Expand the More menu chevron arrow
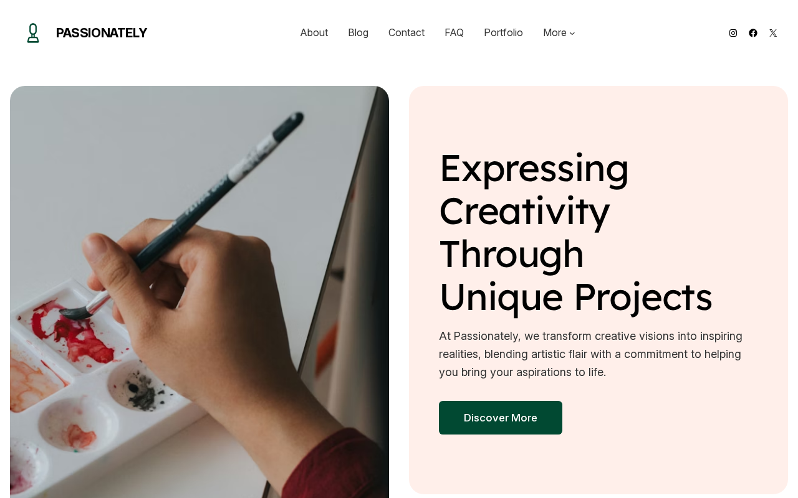 572,34
